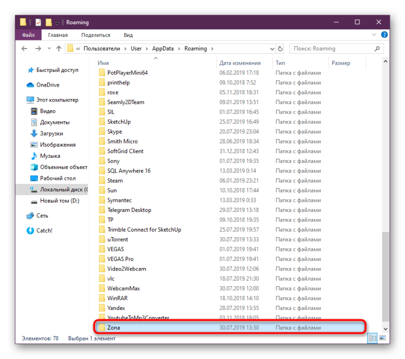Sort by Размер column header
405x359 pixels.
tap(341, 63)
